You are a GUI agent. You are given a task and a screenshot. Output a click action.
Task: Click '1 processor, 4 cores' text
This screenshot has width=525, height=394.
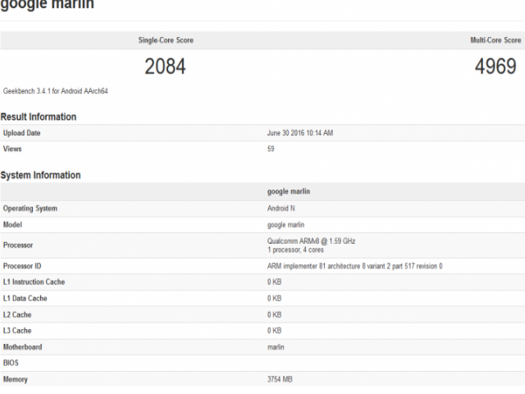[295, 250]
